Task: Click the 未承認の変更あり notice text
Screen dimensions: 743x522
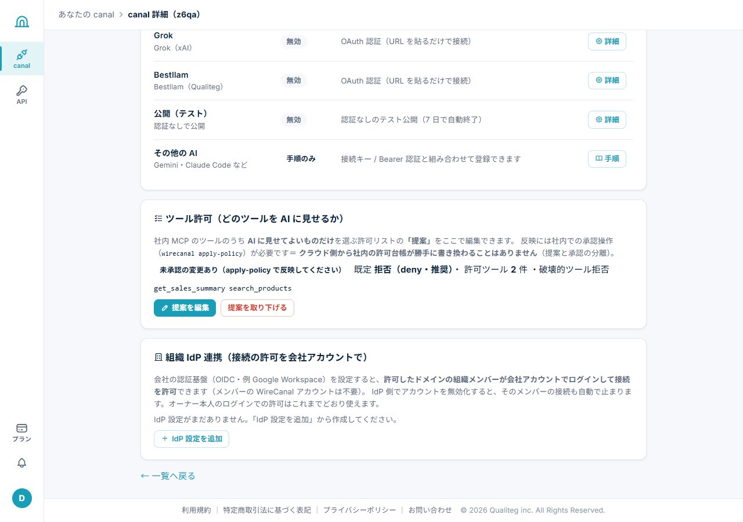Action: click(251, 270)
